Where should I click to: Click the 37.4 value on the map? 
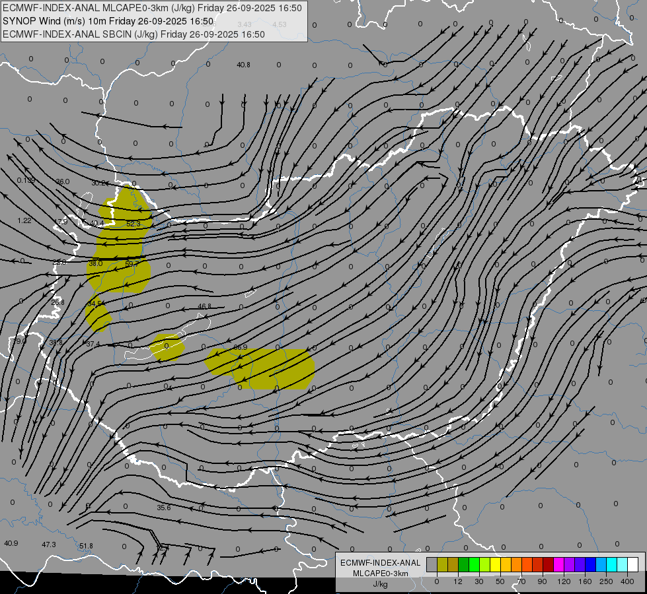click(x=93, y=345)
